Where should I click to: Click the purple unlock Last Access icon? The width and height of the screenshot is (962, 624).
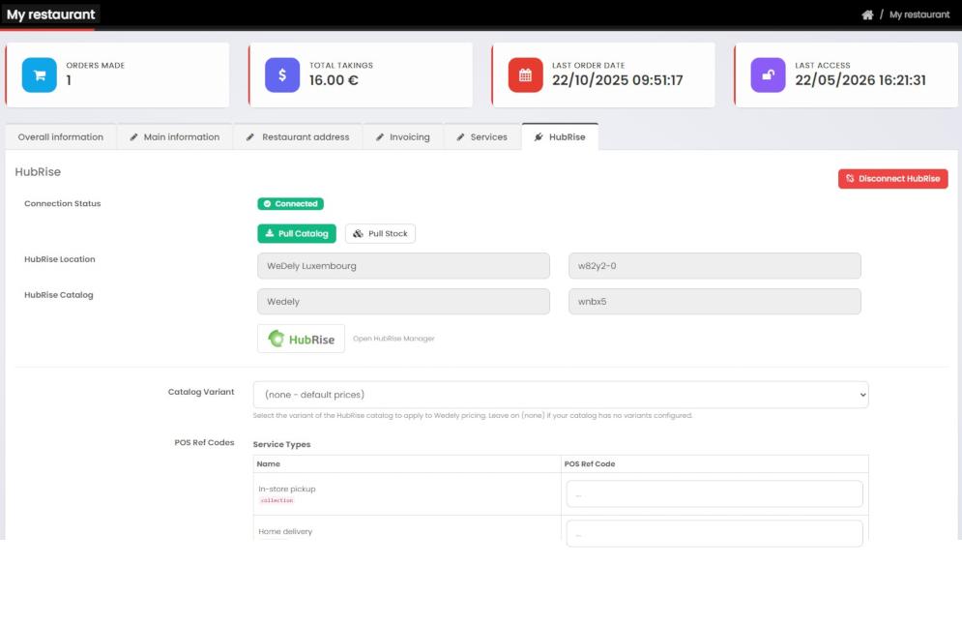[768, 74]
